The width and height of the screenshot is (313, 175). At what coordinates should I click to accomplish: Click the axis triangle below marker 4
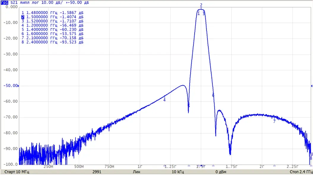pos(164,166)
